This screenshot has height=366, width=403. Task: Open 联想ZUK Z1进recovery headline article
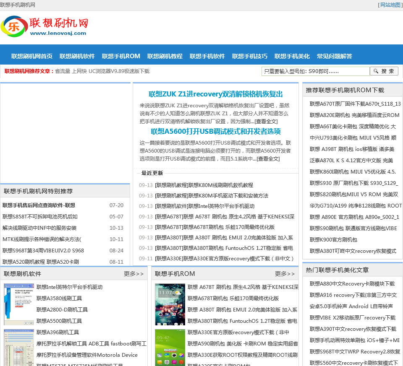point(216,94)
